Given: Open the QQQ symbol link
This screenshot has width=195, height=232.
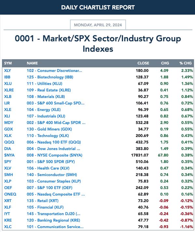Looking at the screenshot, I should click(9, 142).
